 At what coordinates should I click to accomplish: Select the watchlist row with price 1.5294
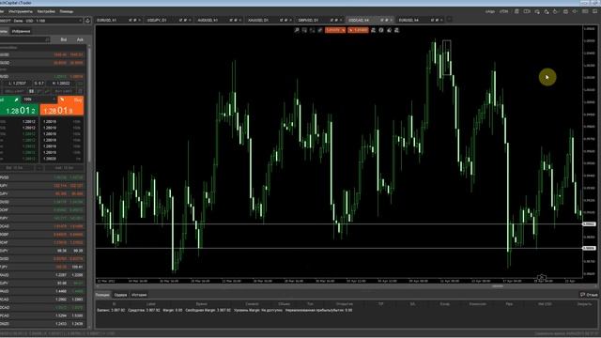(42, 315)
